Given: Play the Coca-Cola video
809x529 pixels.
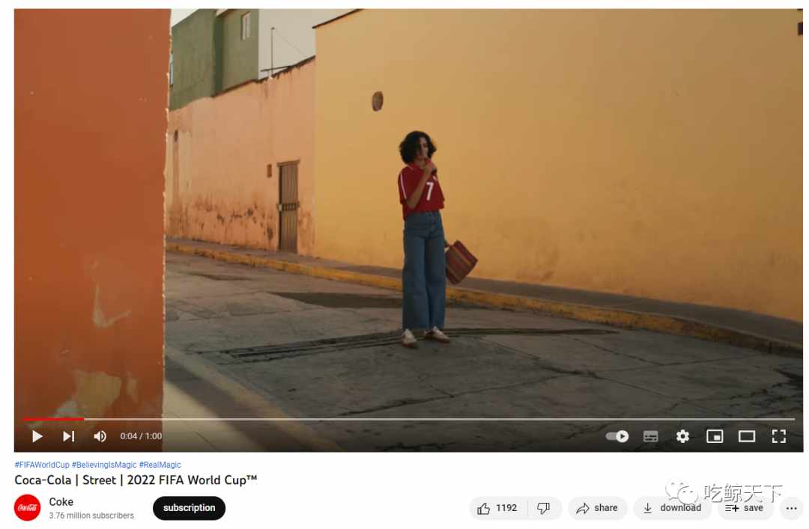Looking at the screenshot, I should 37,436.
